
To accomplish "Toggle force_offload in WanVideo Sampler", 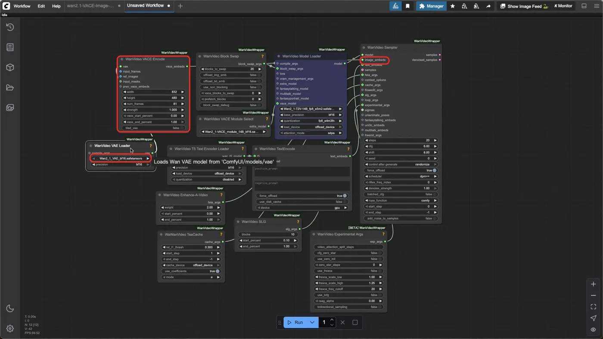I will pyautogui.click(x=401, y=170).
